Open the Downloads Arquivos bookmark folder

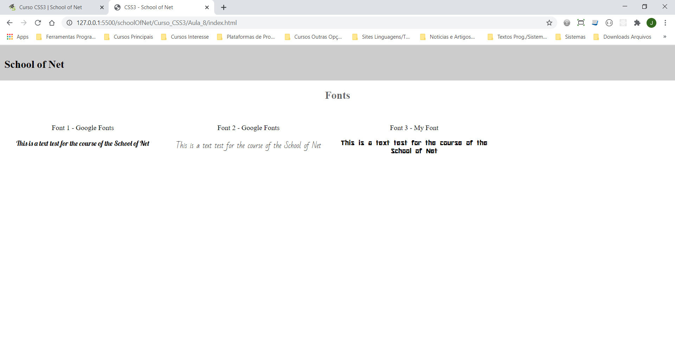pyautogui.click(x=623, y=37)
